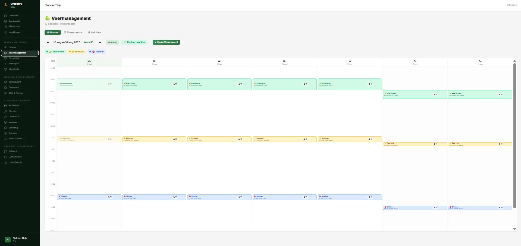Open Roosters in the sidebar
521x246 pixels.
tap(20, 133)
